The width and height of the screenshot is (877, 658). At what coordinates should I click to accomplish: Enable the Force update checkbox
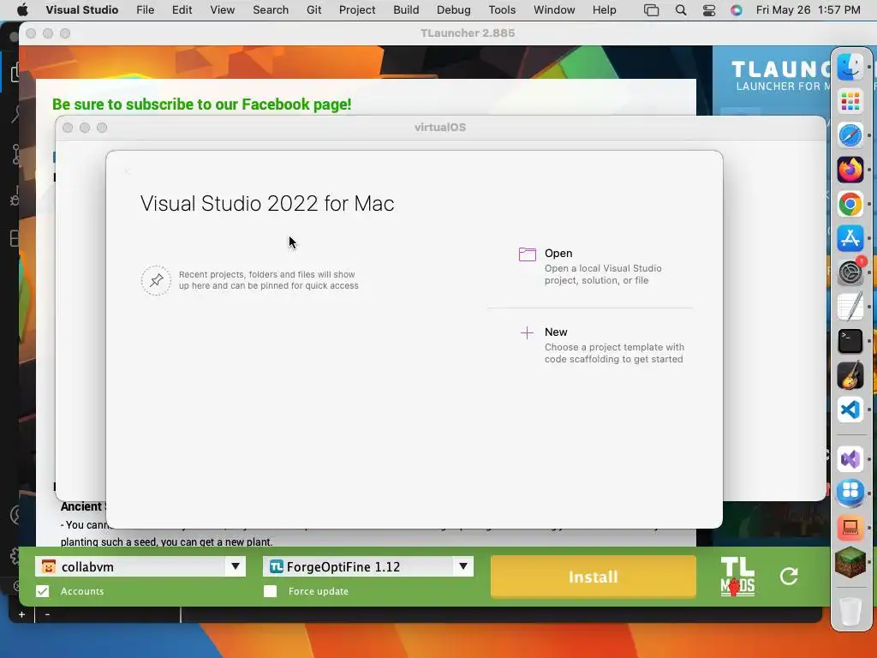coord(270,591)
